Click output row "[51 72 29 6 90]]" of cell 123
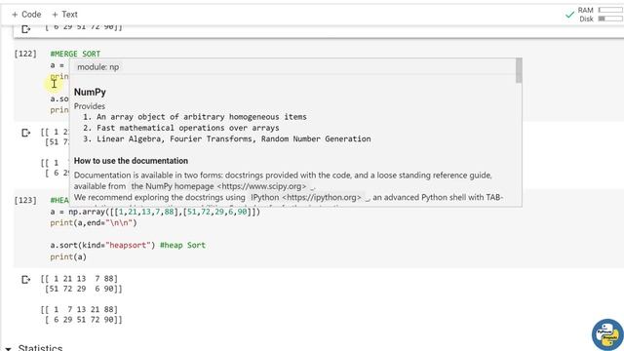The height and width of the screenshot is (351, 624). tap(84, 289)
